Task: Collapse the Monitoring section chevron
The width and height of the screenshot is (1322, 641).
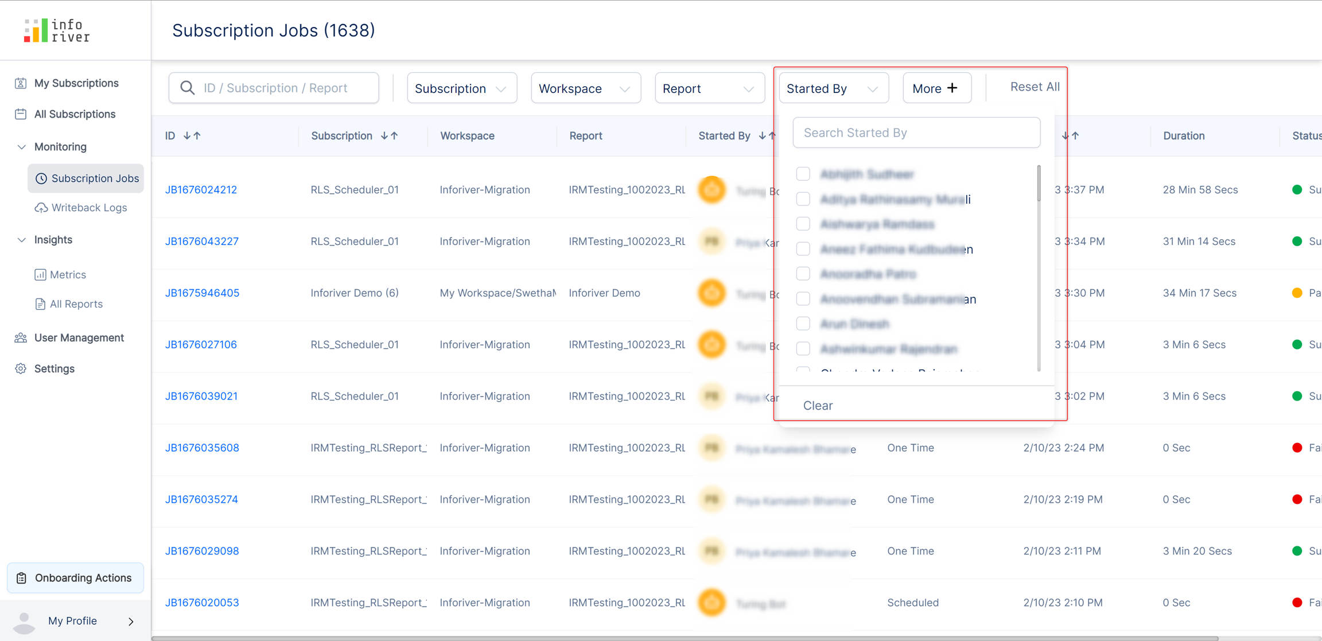Action: [21, 147]
